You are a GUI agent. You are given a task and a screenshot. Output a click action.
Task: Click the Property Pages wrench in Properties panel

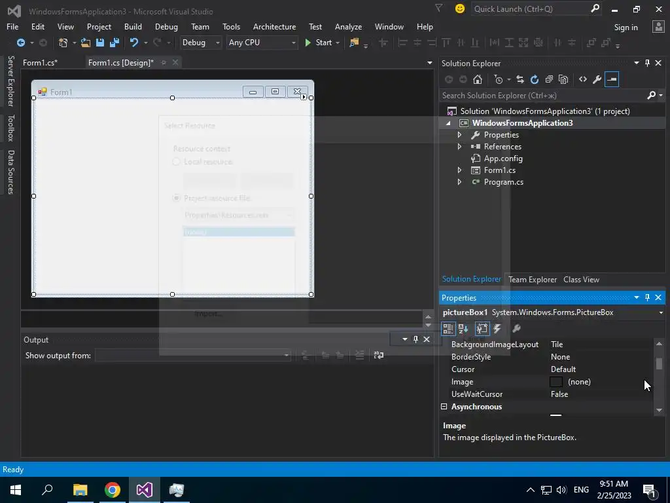pos(516,329)
